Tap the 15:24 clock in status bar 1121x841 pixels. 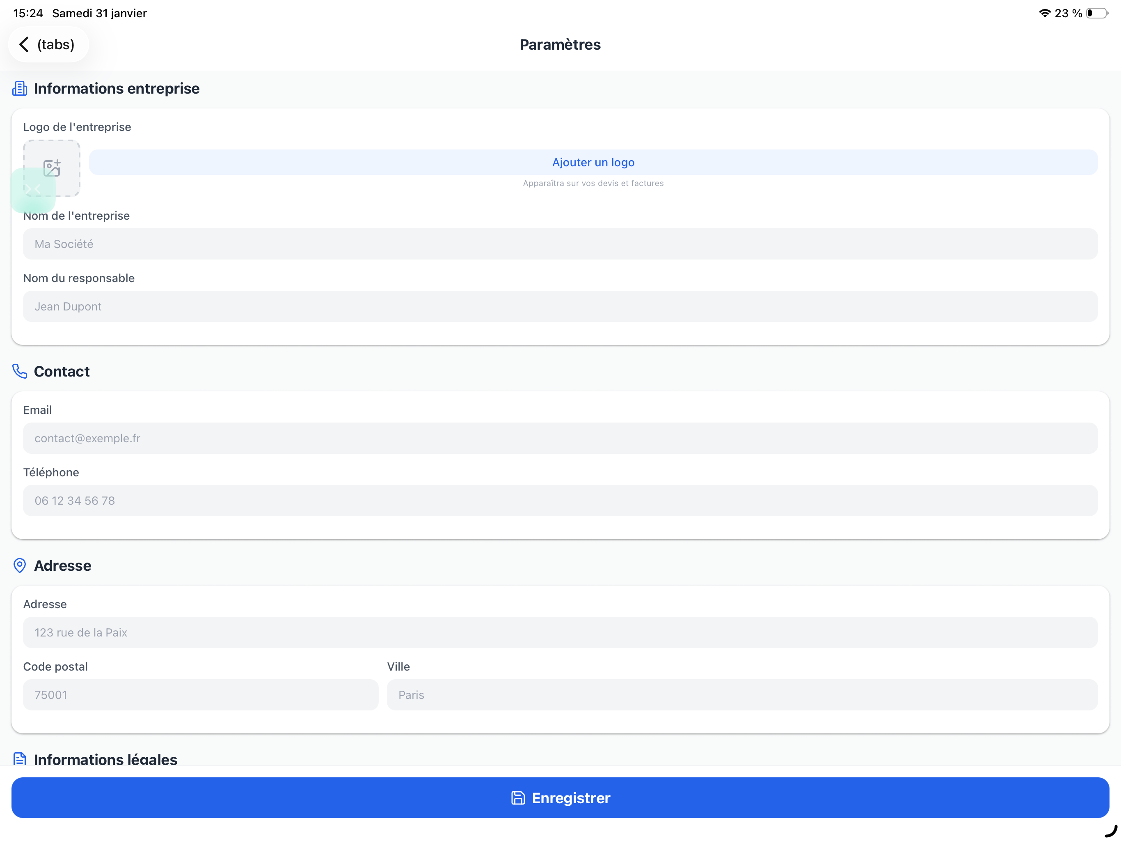(x=28, y=13)
